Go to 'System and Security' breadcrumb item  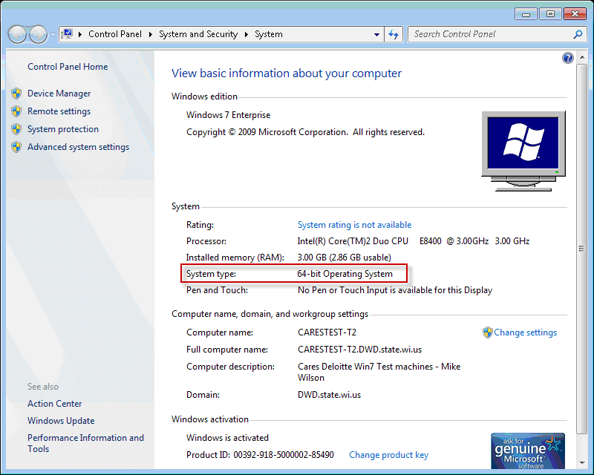tap(198, 34)
